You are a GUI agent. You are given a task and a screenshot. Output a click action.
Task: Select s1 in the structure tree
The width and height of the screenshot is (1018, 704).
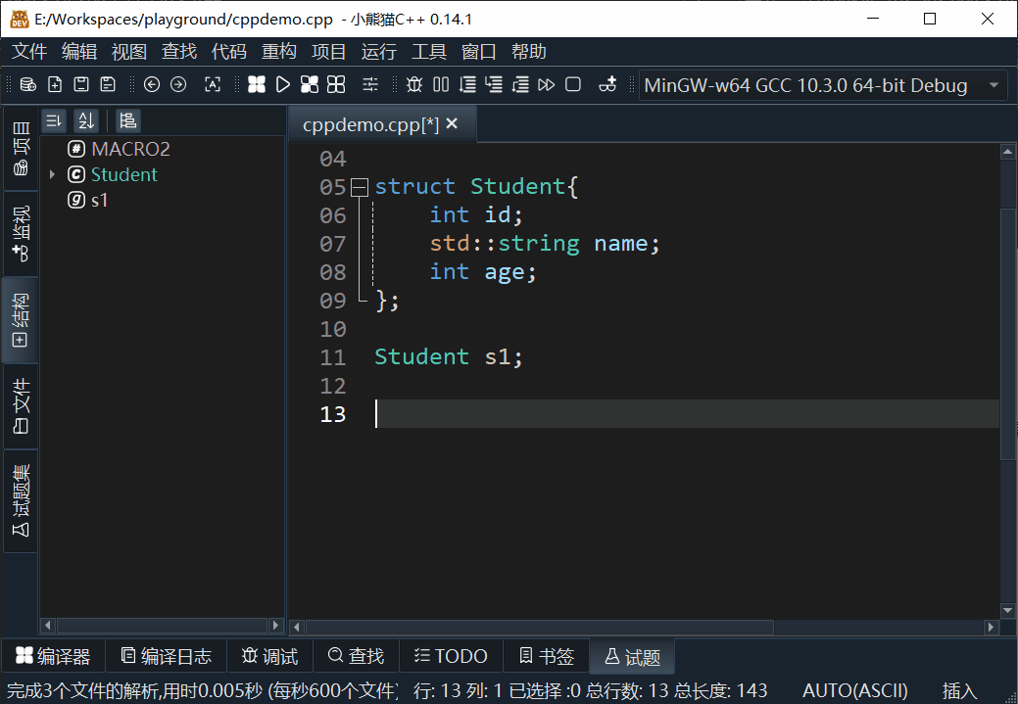[99, 200]
